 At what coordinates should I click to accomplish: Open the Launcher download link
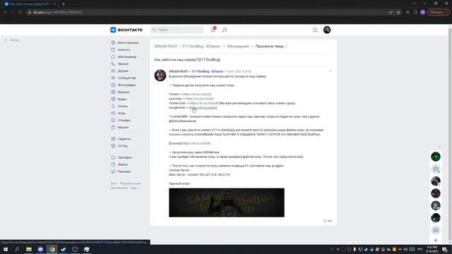pos(199,99)
